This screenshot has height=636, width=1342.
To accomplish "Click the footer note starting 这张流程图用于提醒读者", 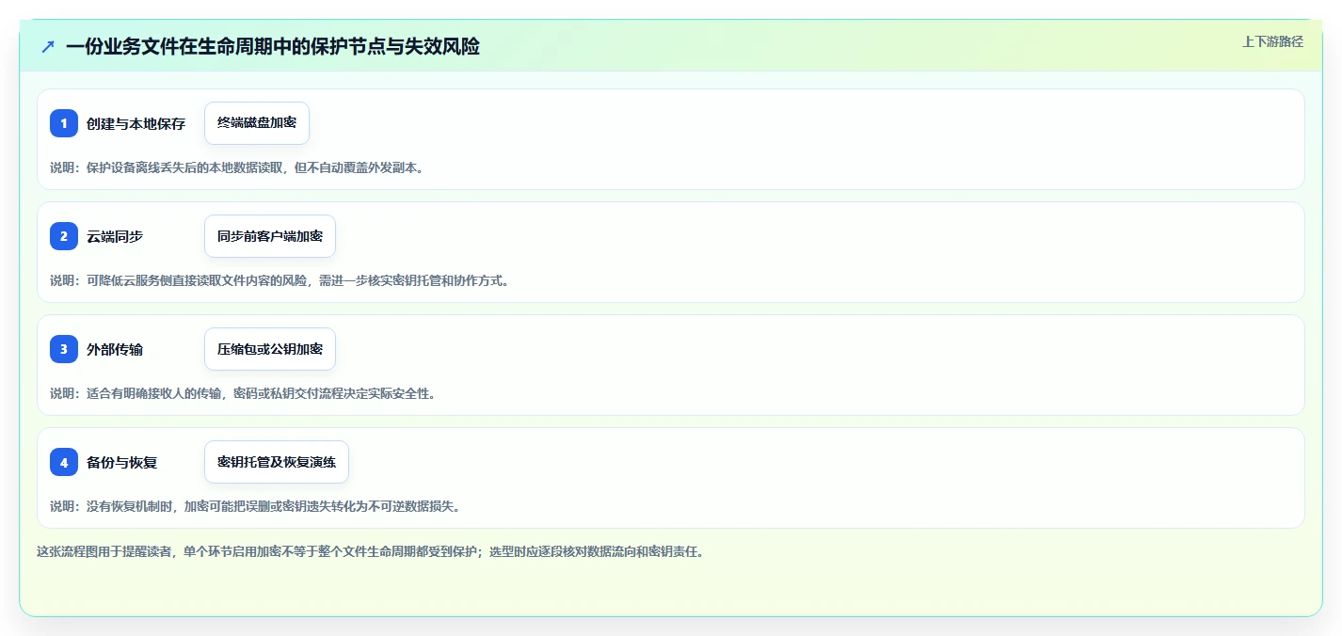I will click(x=370, y=551).
